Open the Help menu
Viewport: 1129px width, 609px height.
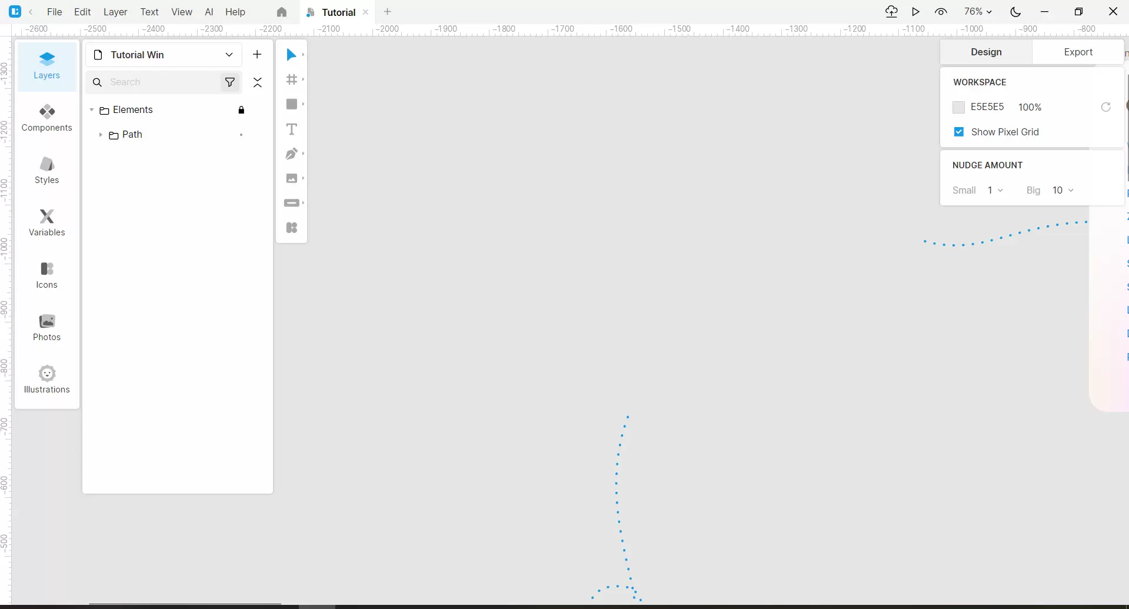click(x=235, y=12)
